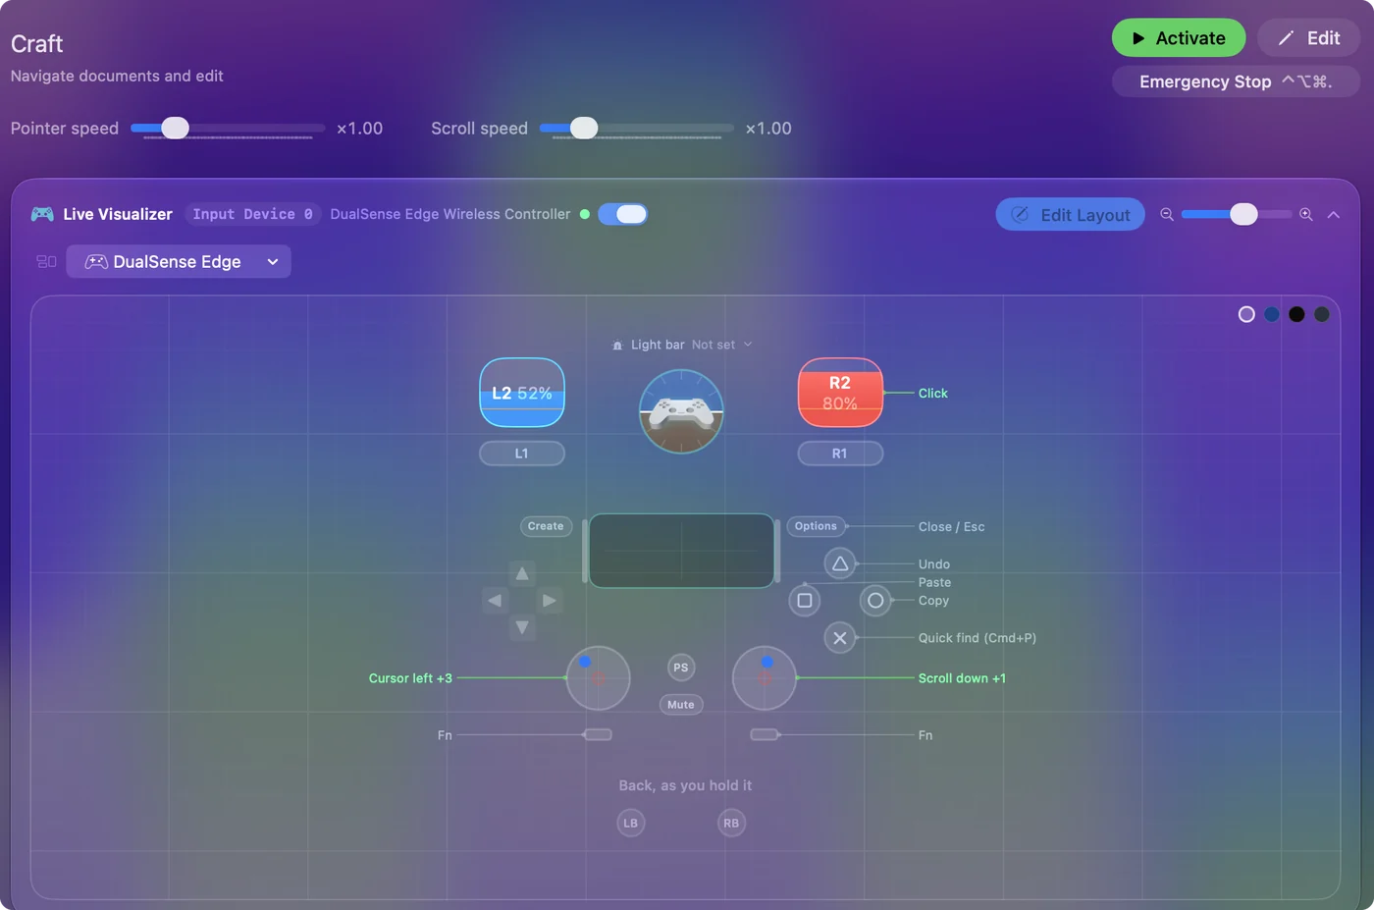Click the Triangle face button
The width and height of the screenshot is (1374, 910).
(840, 563)
